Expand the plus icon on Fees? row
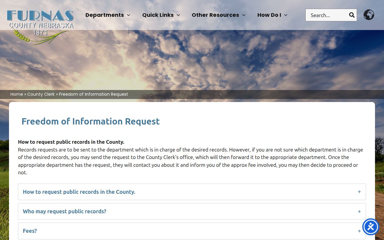 pyautogui.click(x=359, y=231)
